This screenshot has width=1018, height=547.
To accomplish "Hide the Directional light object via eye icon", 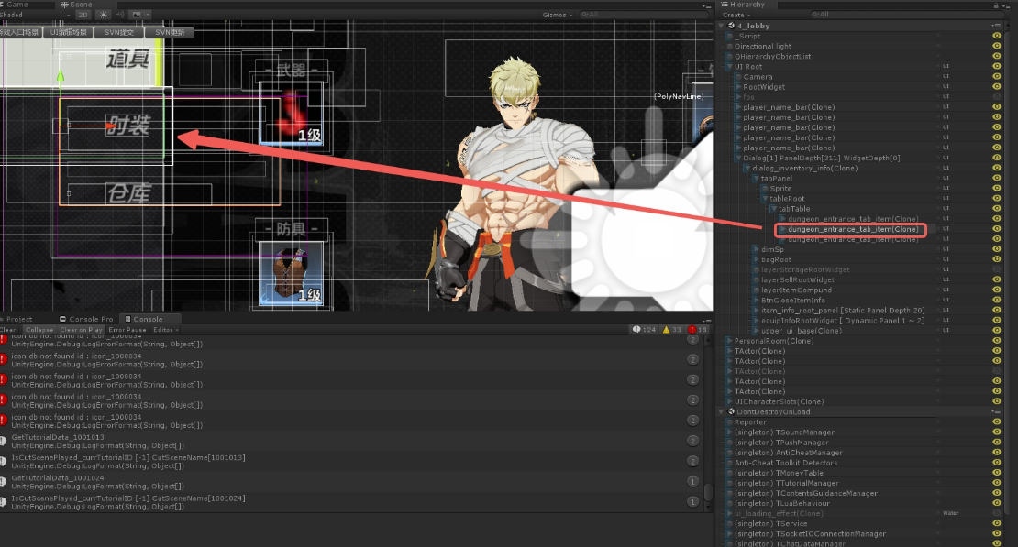I will pos(997,46).
